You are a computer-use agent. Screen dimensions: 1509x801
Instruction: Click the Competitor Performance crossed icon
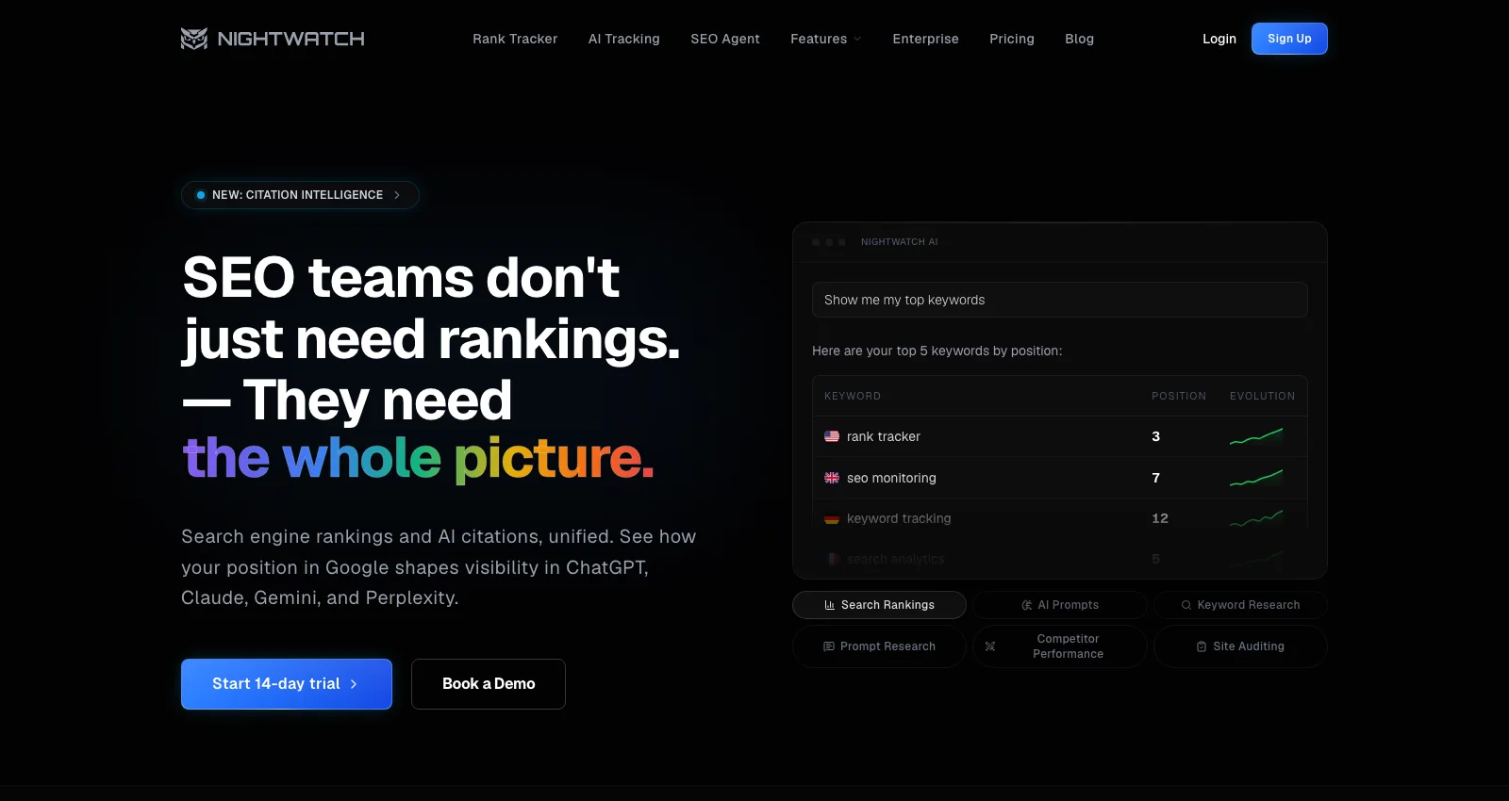pyautogui.click(x=990, y=646)
